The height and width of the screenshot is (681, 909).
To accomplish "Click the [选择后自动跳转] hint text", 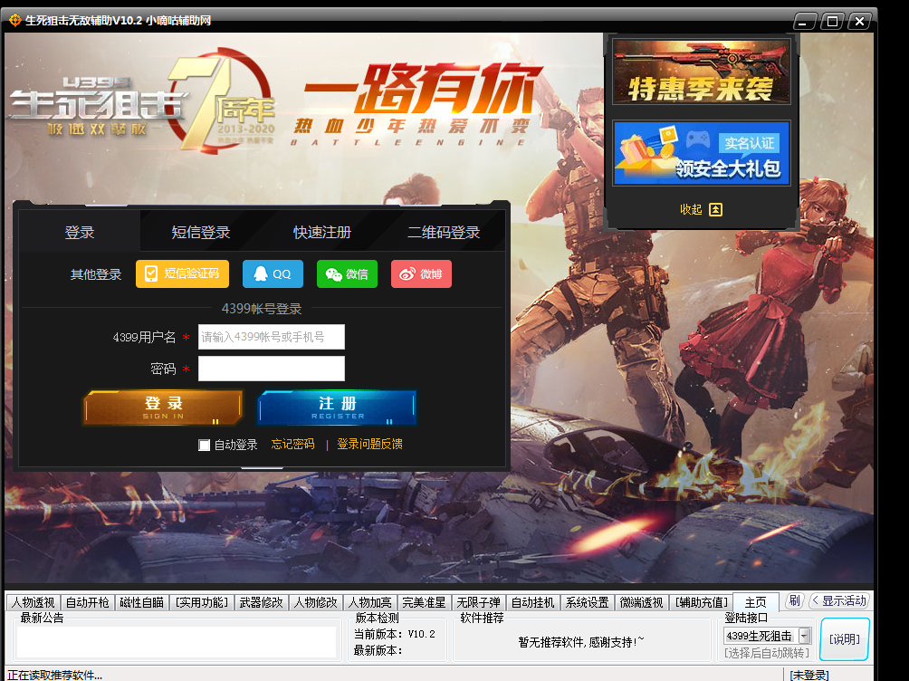I will point(766,653).
